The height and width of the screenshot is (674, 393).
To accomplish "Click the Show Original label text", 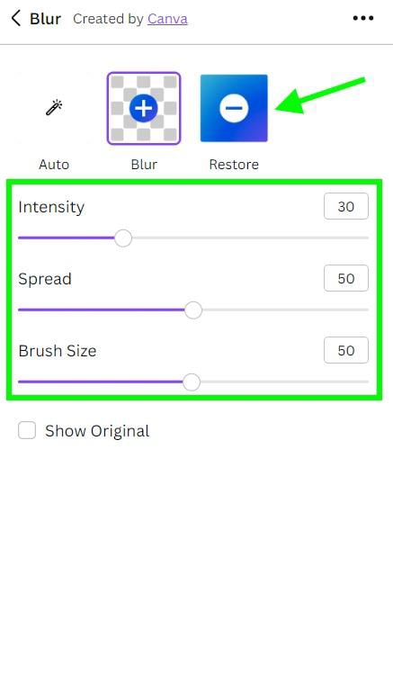I will [97, 431].
